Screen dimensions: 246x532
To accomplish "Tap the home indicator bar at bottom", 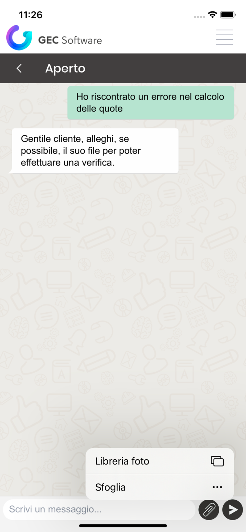I will click(123, 526).
